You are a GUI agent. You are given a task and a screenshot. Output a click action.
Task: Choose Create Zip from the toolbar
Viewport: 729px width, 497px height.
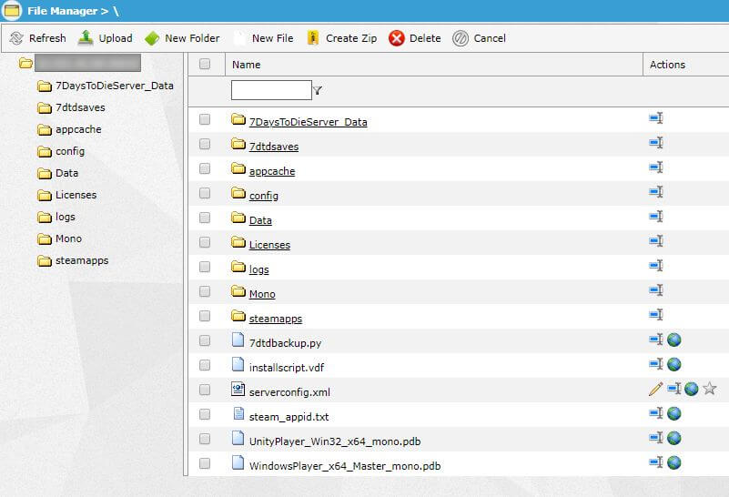point(341,38)
